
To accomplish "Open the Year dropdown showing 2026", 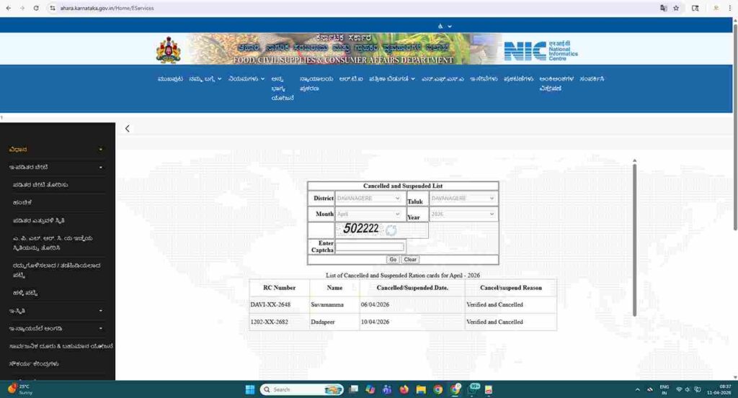I will tap(463, 214).
